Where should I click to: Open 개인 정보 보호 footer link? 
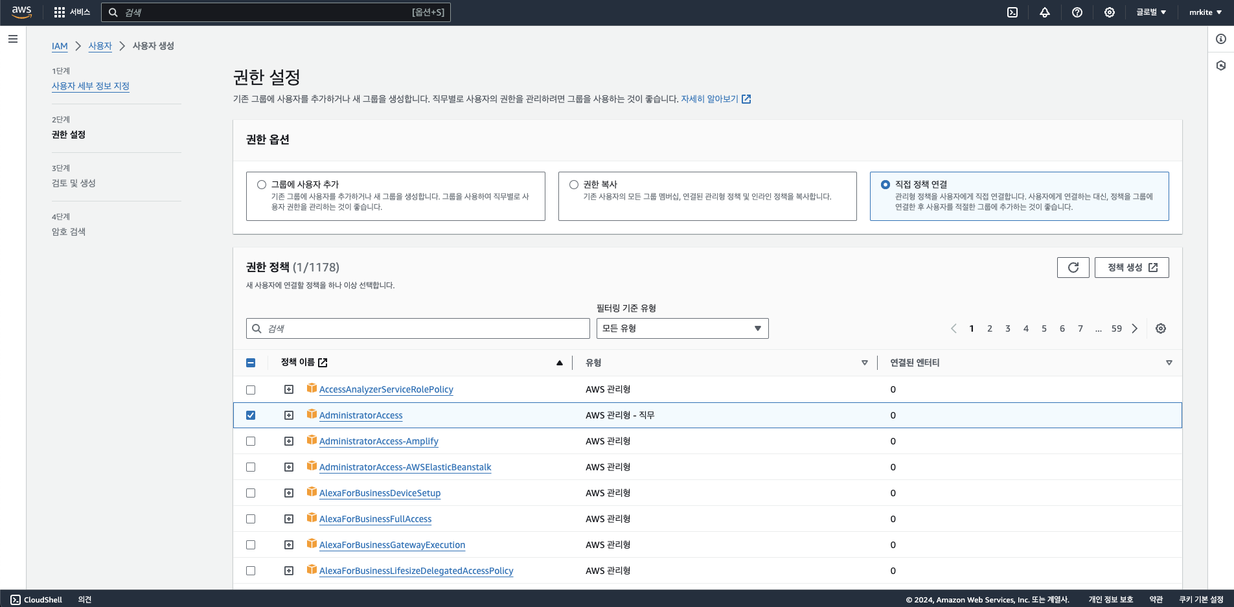tap(1111, 600)
